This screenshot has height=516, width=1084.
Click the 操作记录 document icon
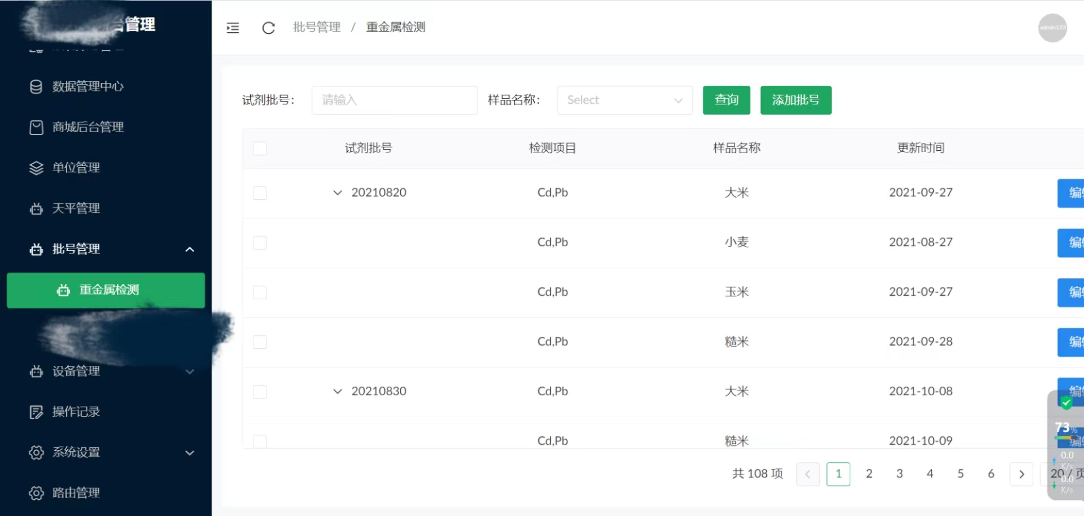click(36, 412)
